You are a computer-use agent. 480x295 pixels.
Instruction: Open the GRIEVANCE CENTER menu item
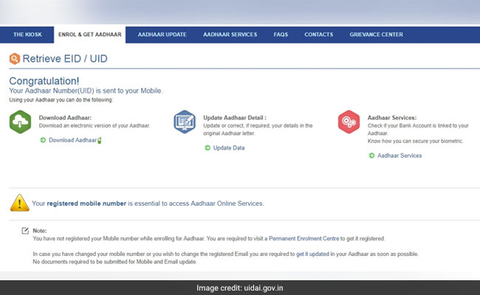376,35
